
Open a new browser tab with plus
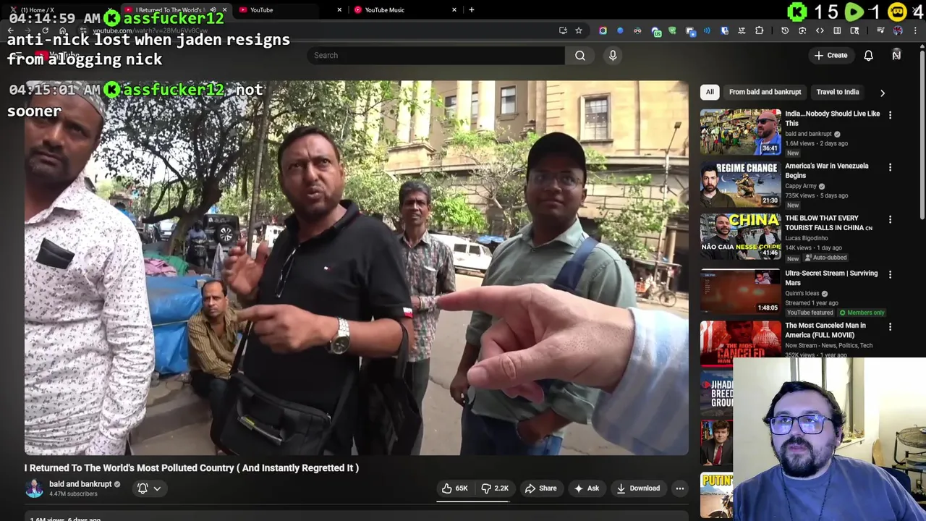click(471, 9)
